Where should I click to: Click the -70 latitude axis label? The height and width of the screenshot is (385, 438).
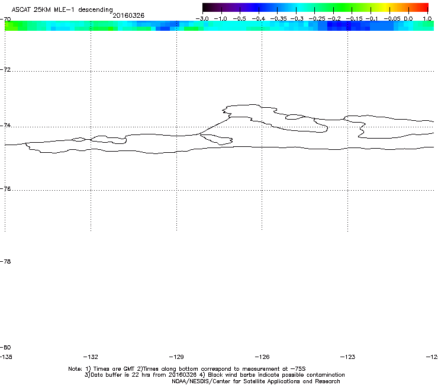pos(5,20)
